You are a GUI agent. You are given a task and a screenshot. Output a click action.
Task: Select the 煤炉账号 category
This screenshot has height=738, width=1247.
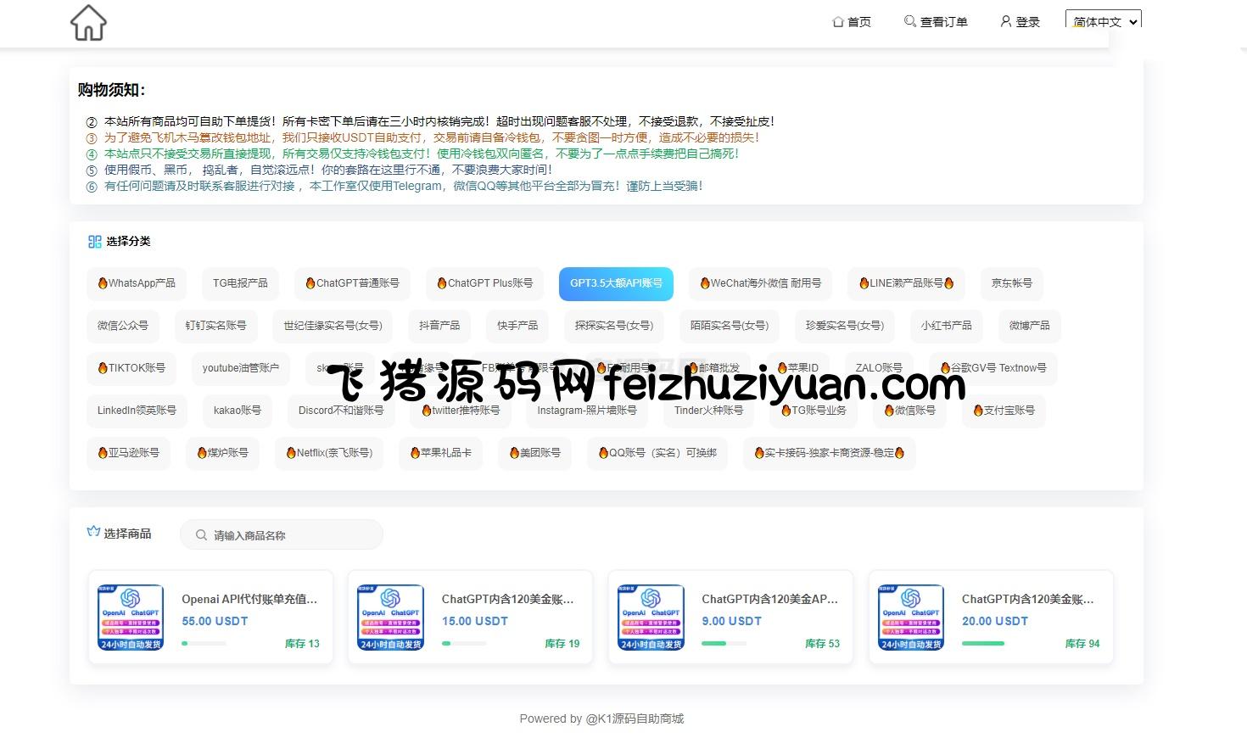pyautogui.click(x=222, y=453)
